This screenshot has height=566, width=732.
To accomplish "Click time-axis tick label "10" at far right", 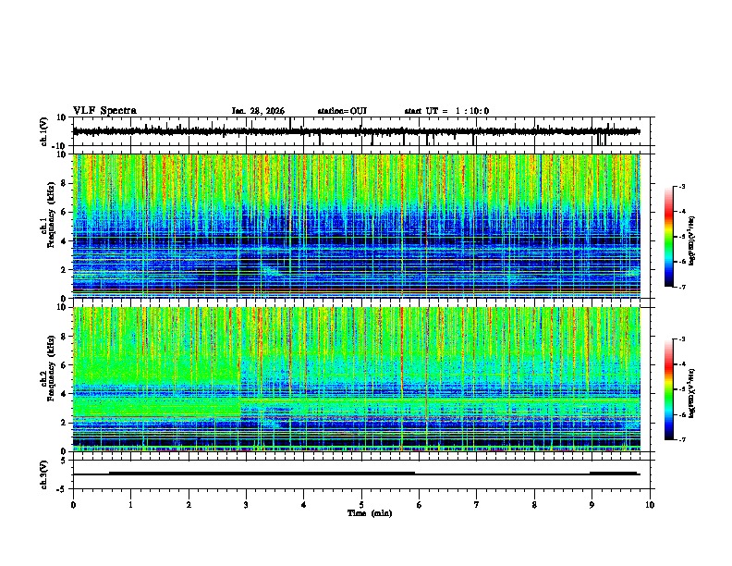I will tap(650, 505).
